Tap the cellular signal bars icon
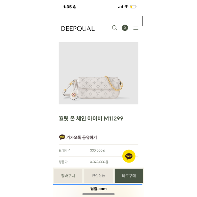The height and width of the screenshot is (197, 197). click(120, 7)
